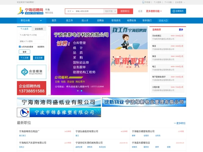Click the 搜索职位 search button
This screenshot has width=203, height=152.
click(x=125, y=11)
